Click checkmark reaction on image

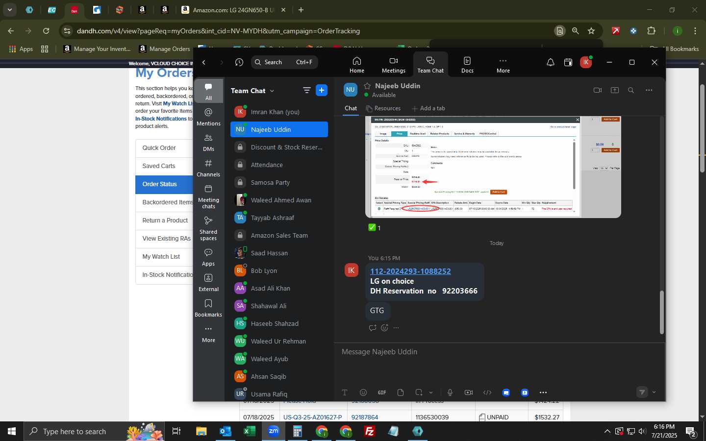(x=375, y=227)
